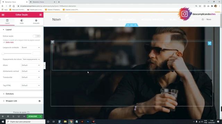Reload the current page
Screen dimensions: 222x124
pyautogui.click(x=10, y=6)
